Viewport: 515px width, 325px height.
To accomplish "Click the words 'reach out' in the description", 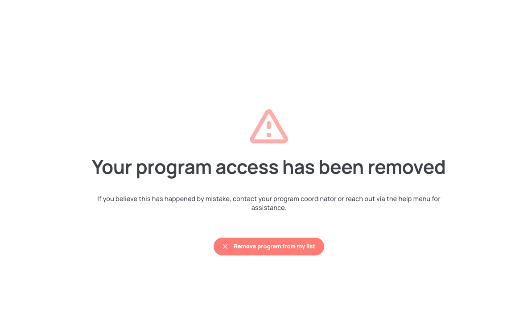I will click(x=360, y=199).
